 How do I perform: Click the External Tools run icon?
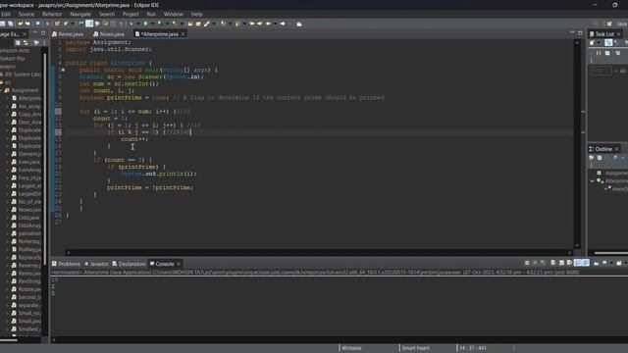tap(175, 24)
